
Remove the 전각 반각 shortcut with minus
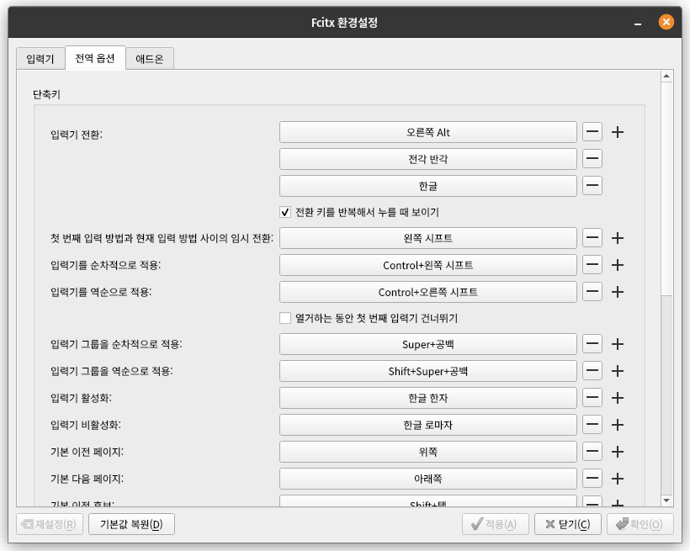tap(592, 159)
